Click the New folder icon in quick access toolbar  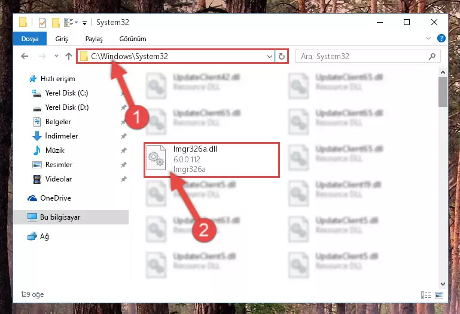(56, 23)
